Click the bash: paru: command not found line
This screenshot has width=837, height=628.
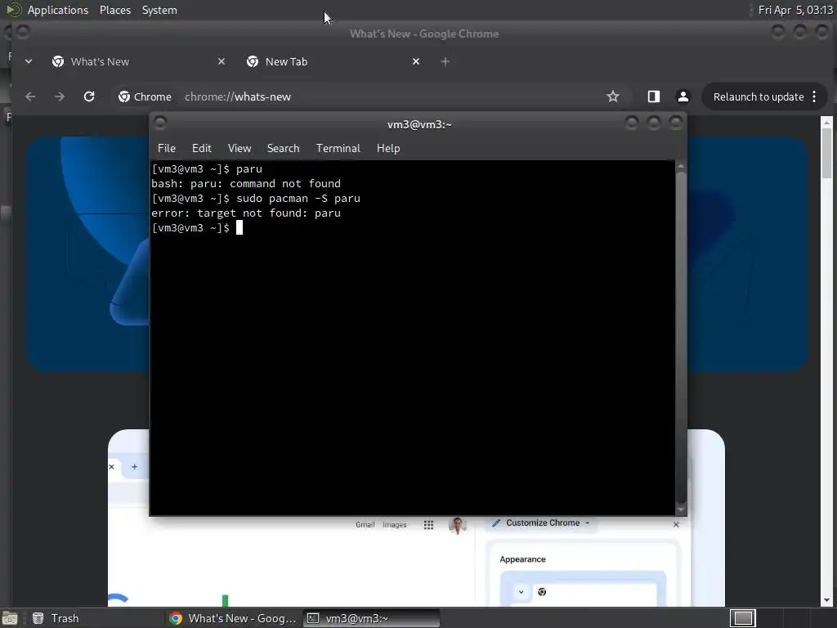pyautogui.click(x=246, y=184)
